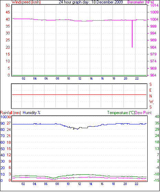Pick the "969" barometer axis value

[x=153, y=68]
